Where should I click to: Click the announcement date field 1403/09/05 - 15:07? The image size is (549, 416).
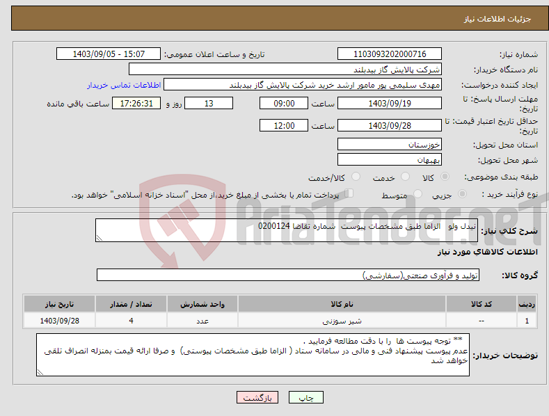109,54
